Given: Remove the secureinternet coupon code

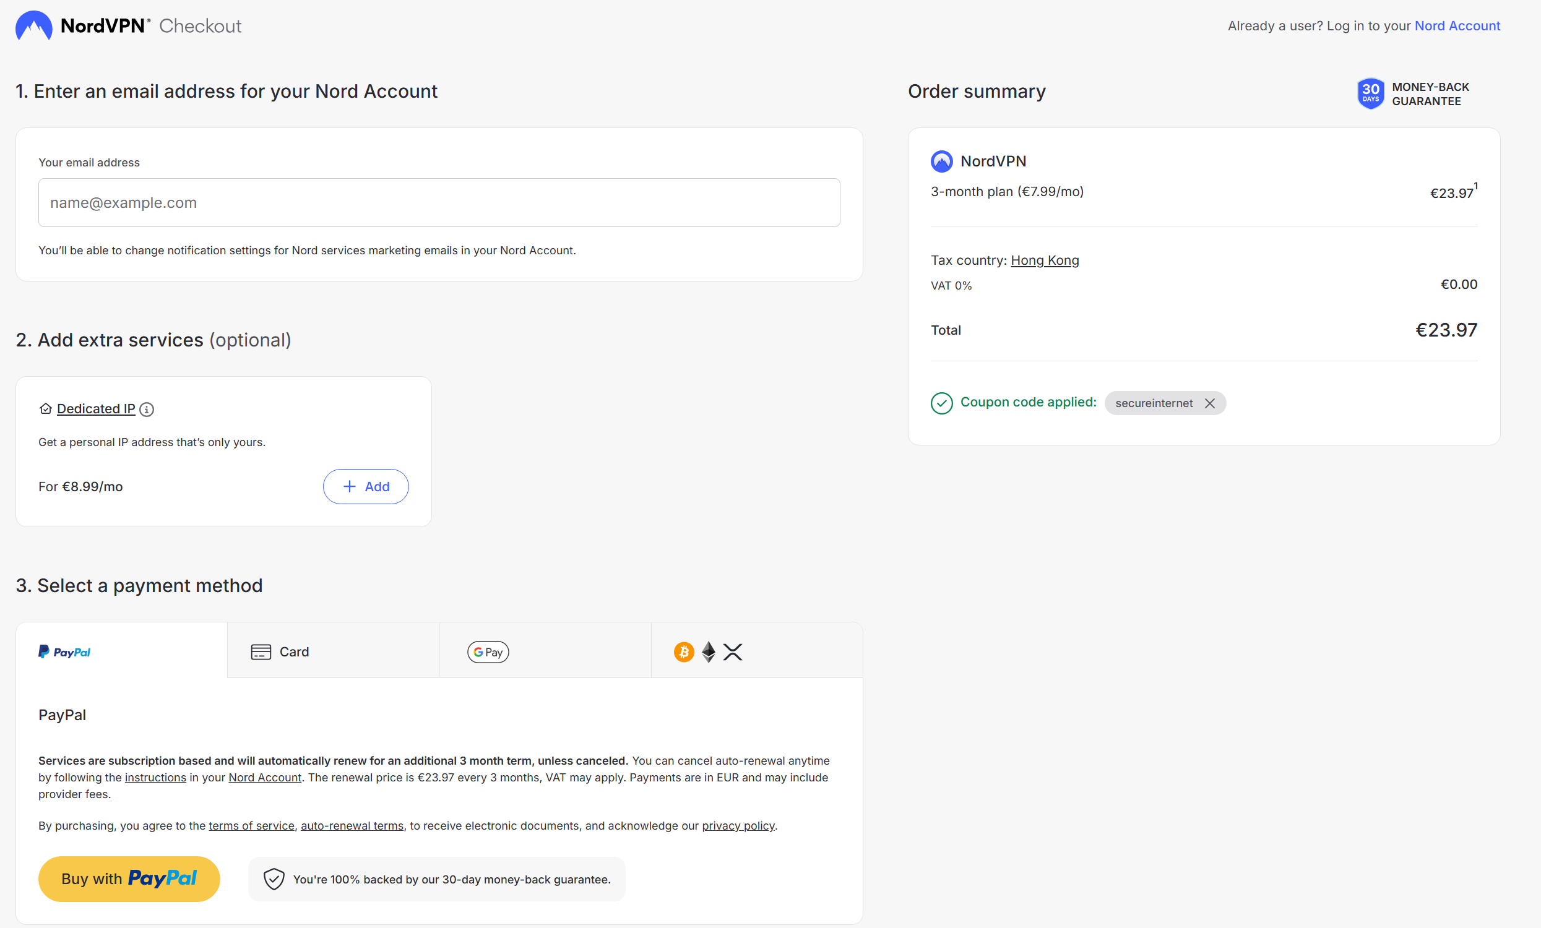Looking at the screenshot, I should 1209,403.
